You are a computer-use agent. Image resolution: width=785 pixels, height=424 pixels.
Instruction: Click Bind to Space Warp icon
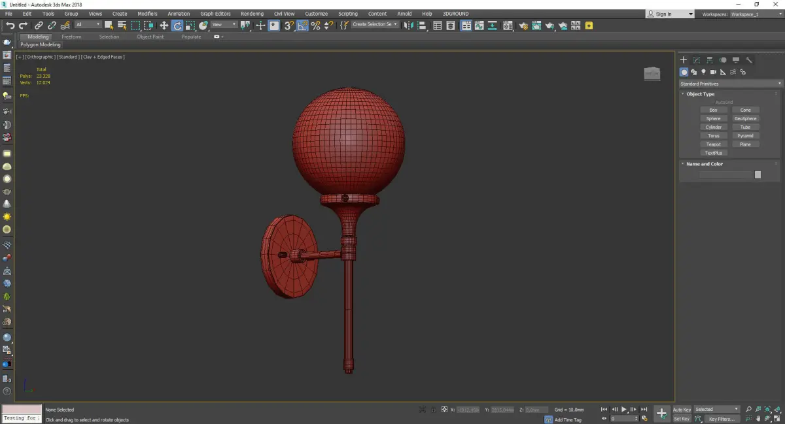click(65, 25)
